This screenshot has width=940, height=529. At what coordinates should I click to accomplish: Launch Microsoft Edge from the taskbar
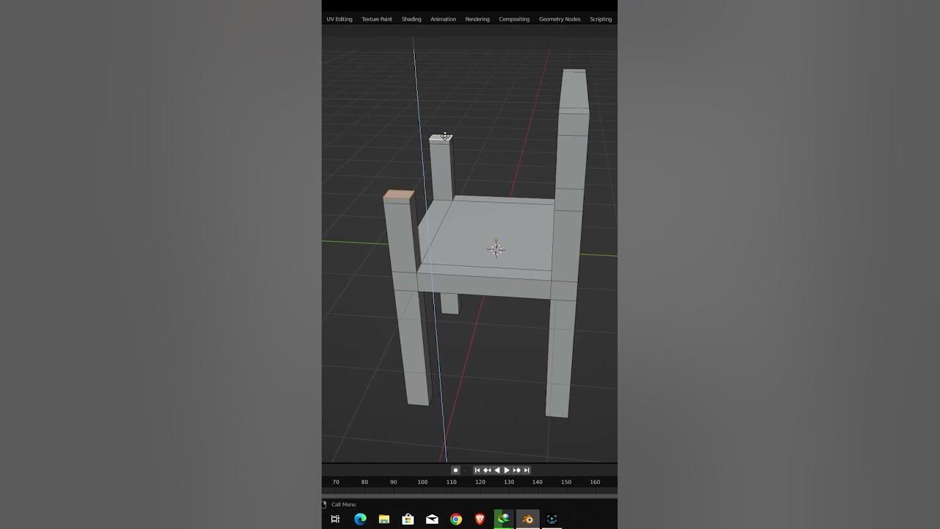[x=360, y=519]
